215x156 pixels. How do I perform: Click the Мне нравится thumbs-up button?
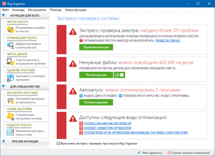tap(150, 152)
